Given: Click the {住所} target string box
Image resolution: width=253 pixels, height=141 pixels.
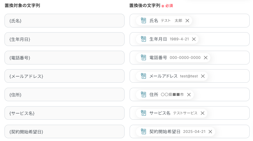Looking at the screenshot, I should 64,94.
